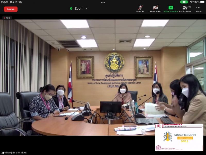Screen dimensions: 206x155
Task: Tap the Thu 17 Feb date text
Action: 16,2
